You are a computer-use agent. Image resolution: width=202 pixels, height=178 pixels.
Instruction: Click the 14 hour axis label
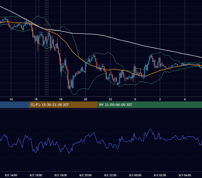coord(11,99)
